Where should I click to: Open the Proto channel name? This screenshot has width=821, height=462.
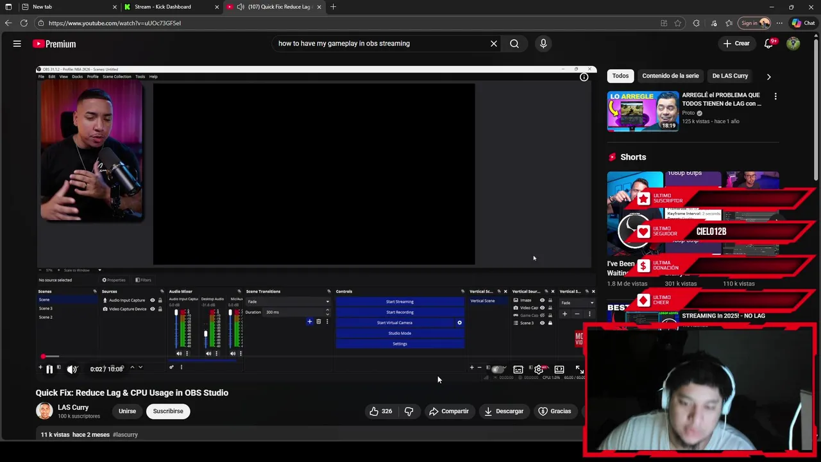click(x=688, y=113)
